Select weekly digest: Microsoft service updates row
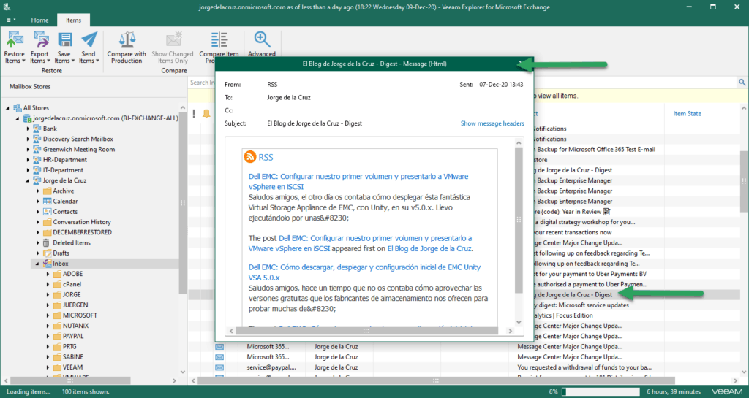This screenshot has width=749, height=398. tap(581, 305)
